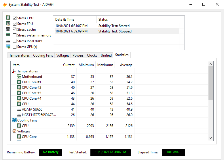Click the Stress CPU chip icon

point(8,18)
